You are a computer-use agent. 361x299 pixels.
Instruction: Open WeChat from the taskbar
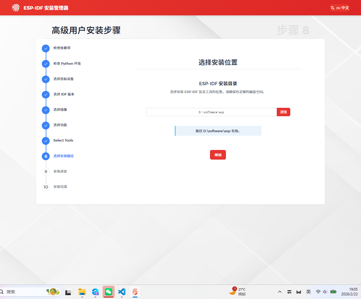[x=109, y=292]
